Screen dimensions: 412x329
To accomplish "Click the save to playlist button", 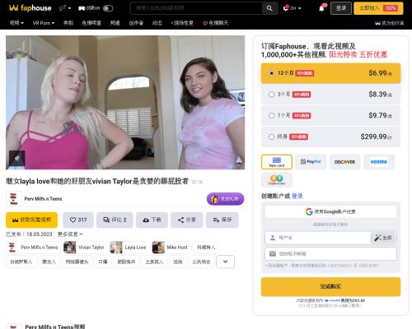I will click(222, 220).
